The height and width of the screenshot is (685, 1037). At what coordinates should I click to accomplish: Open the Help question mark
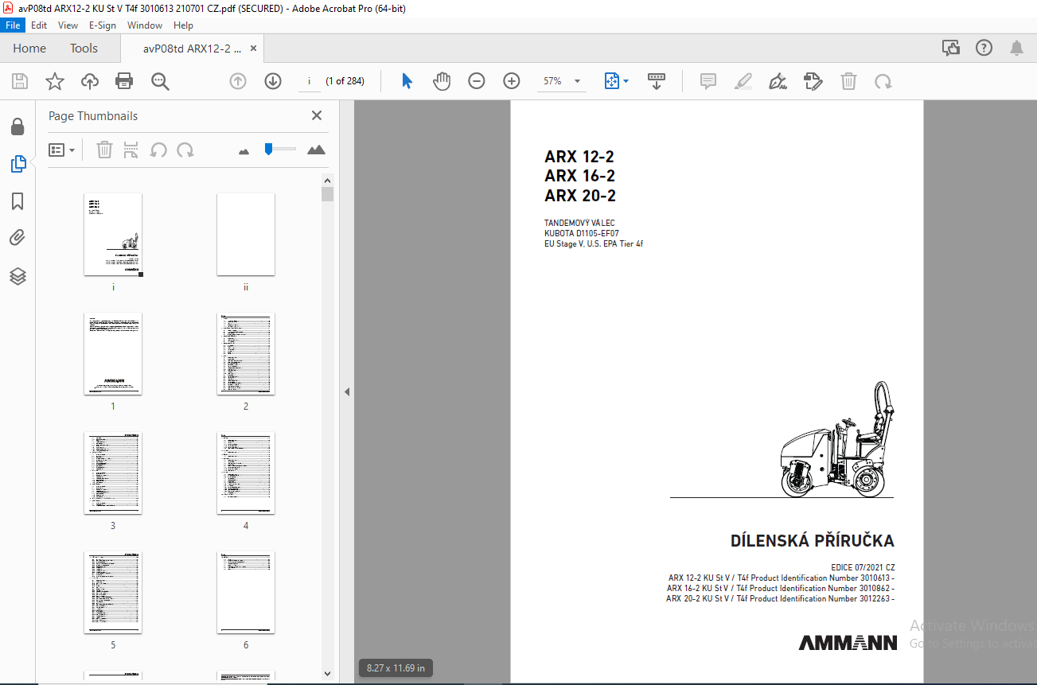984,48
